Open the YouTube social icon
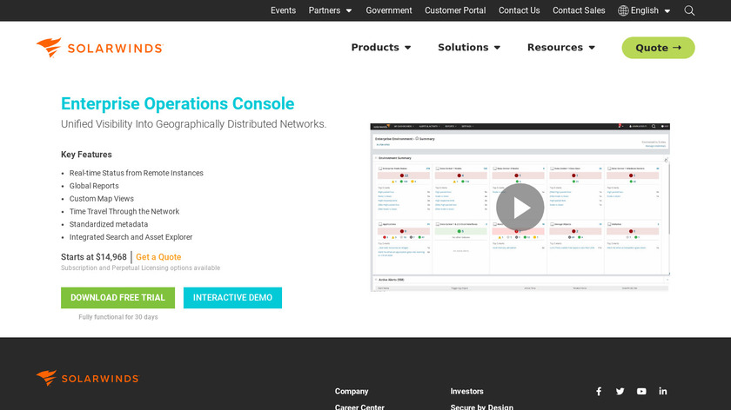Image resolution: width=731 pixels, height=410 pixels. coord(641,392)
